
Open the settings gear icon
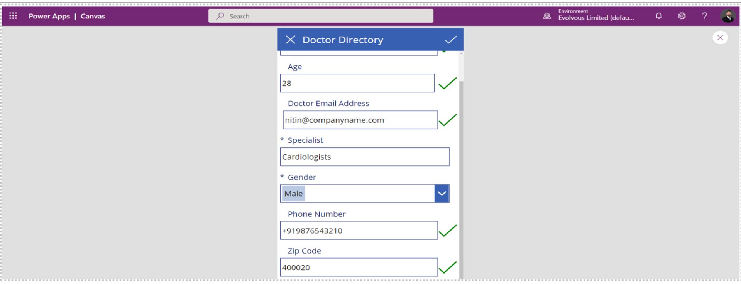coord(682,16)
